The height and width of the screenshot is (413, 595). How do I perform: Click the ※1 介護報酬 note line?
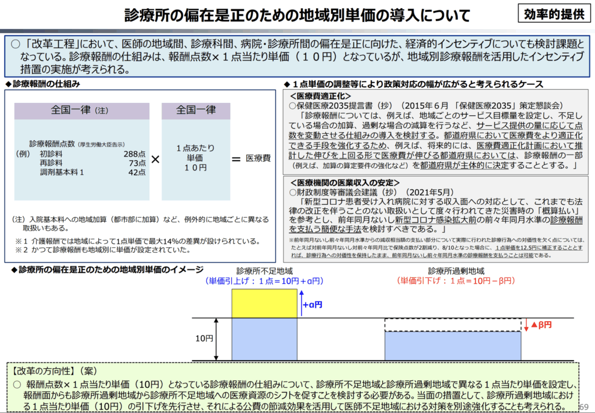[x=138, y=241]
